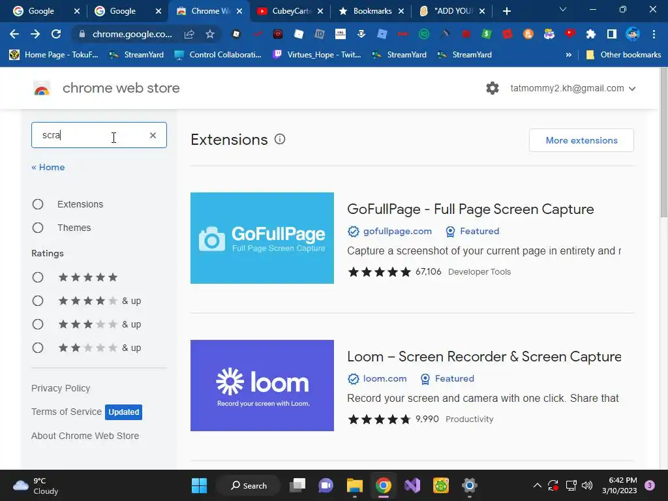This screenshot has width=668, height=501.
Task: Open GoFullPage - Full Page Screen Capture title
Action: click(470, 209)
